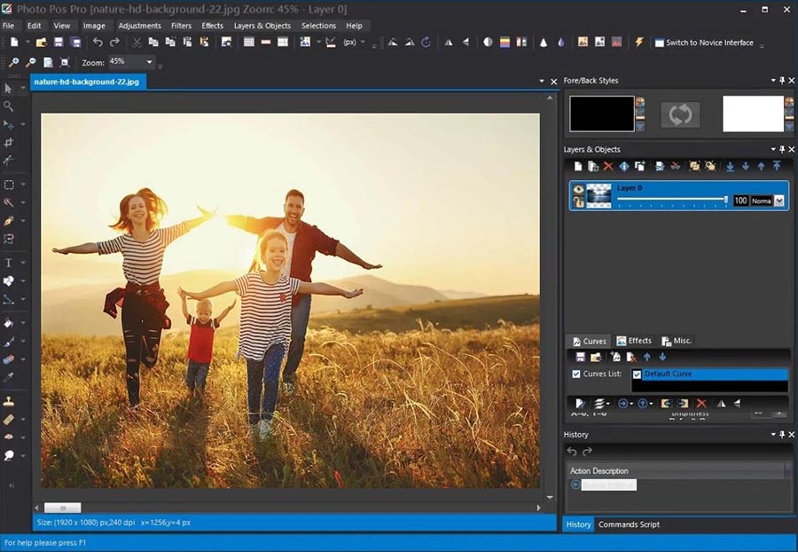Image resolution: width=798 pixels, height=552 pixels.
Task: Delete curve point with the lower red X
Action: pos(701,403)
